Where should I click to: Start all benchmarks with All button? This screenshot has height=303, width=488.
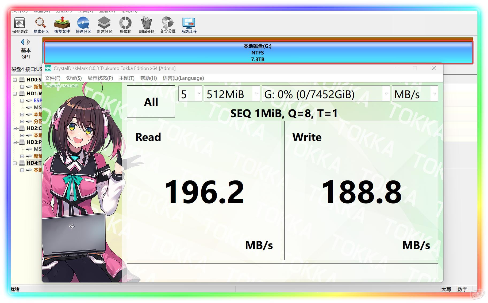coord(151,101)
